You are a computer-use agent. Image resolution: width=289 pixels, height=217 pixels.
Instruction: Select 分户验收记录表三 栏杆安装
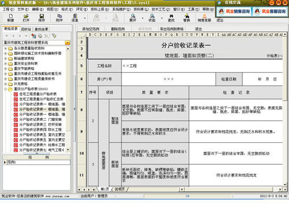(x=40, y=124)
